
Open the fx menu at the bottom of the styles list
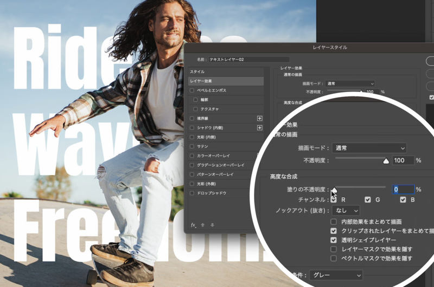coord(193,225)
